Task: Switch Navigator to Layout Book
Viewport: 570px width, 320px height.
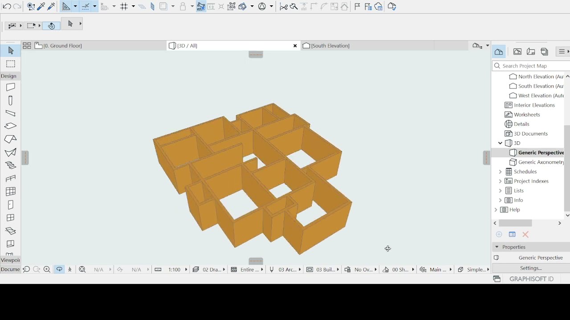Action: pyautogui.click(x=531, y=52)
